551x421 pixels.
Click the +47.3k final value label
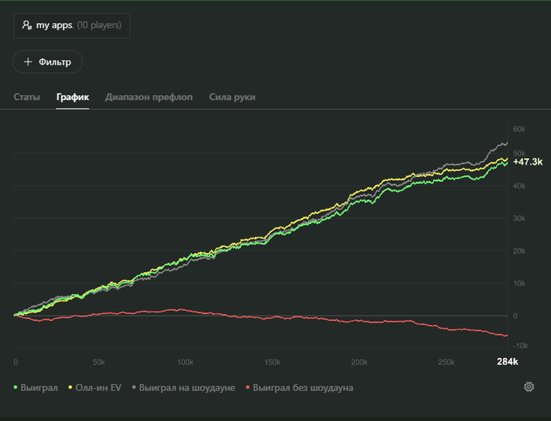pyautogui.click(x=527, y=161)
